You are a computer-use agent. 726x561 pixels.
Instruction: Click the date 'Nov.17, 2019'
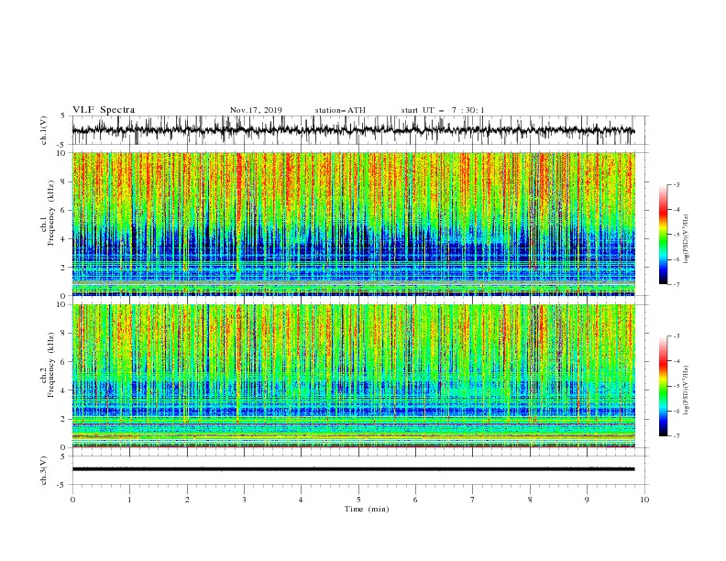tap(256, 110)
